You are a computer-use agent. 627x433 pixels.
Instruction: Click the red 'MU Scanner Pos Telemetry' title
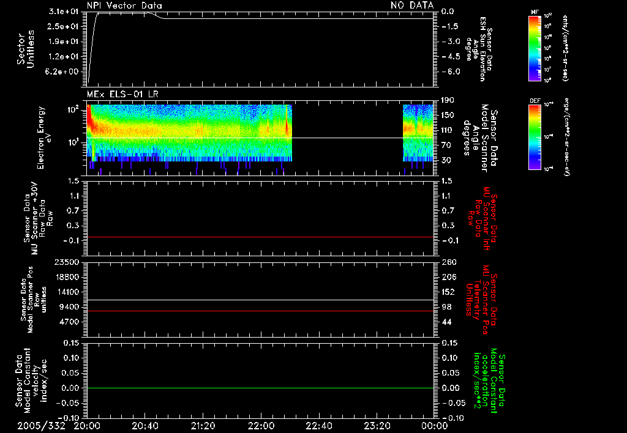pos(482,300)
